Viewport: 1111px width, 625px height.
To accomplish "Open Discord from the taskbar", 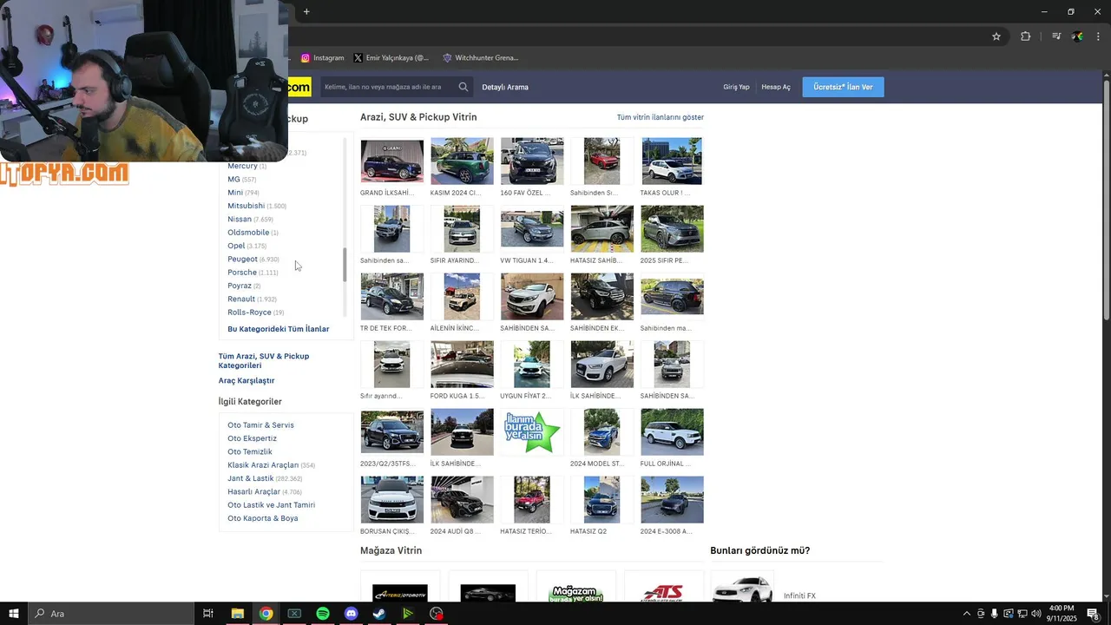I will pos(351,614).
